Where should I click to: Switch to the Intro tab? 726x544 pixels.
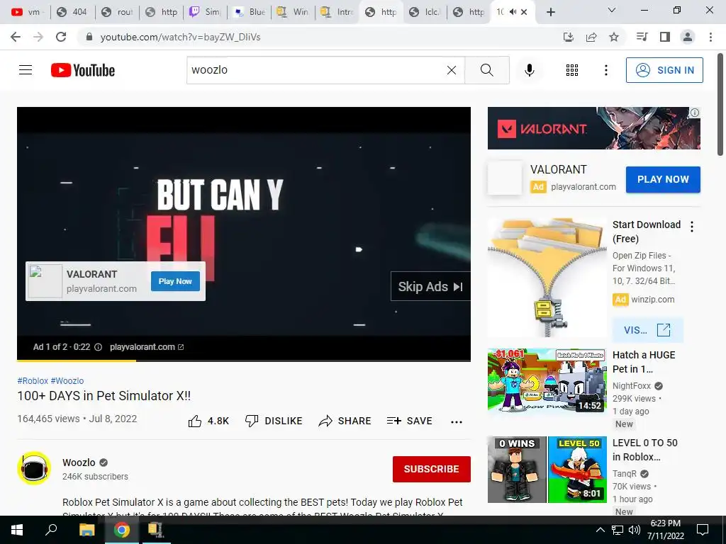click(x=338, y=12)
